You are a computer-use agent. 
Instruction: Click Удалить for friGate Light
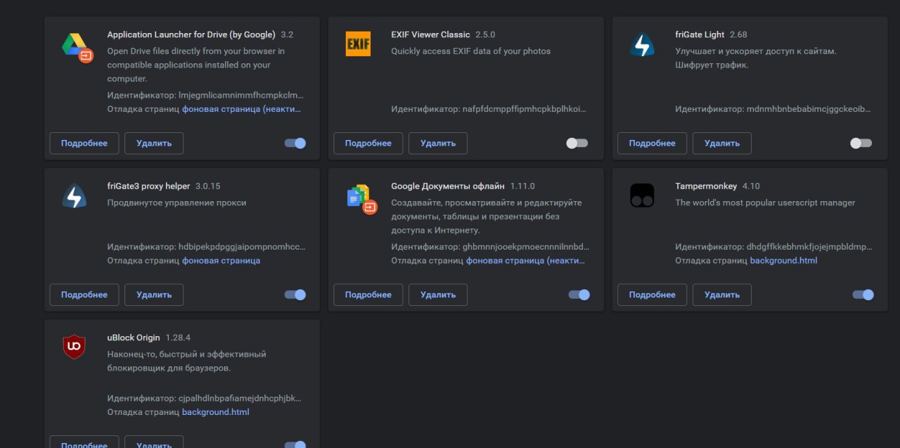pos(722,143)
